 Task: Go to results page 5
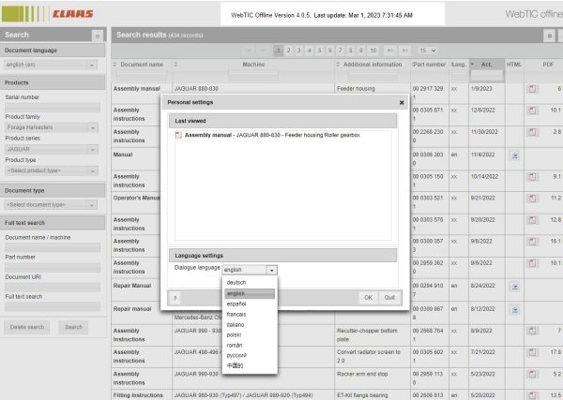(x=320, y=51)
